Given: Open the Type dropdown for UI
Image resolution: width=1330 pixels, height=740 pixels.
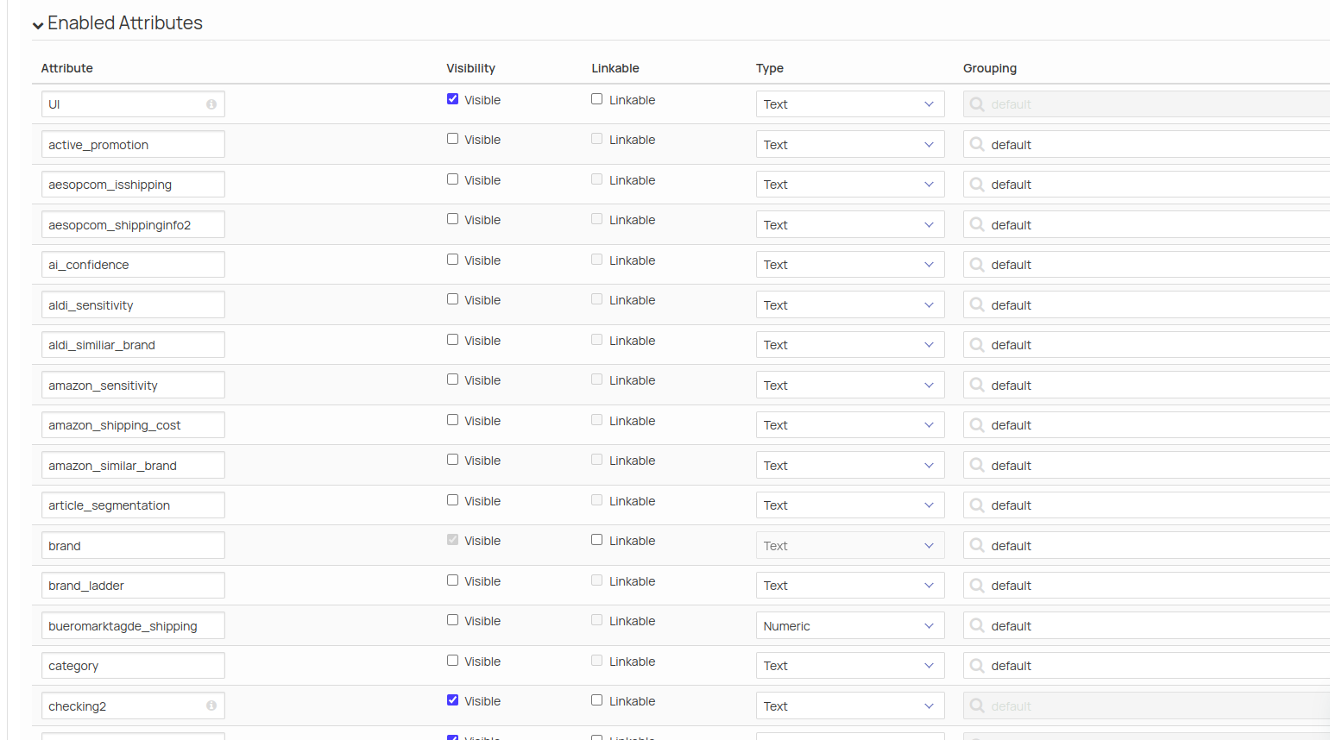Looking at the screenshot, I should [x=850, y=104].
